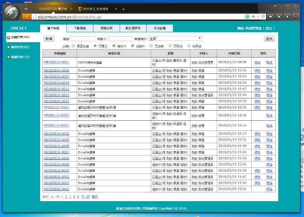Go back with the orange arrow button
The image size is (304, 217).
point(27,17)
